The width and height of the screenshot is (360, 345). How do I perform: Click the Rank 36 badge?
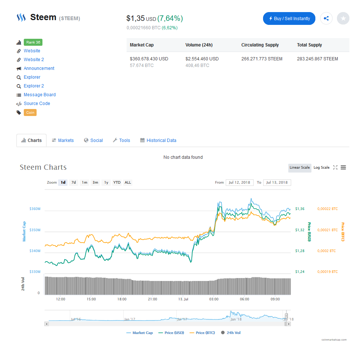tap(33, 42)
